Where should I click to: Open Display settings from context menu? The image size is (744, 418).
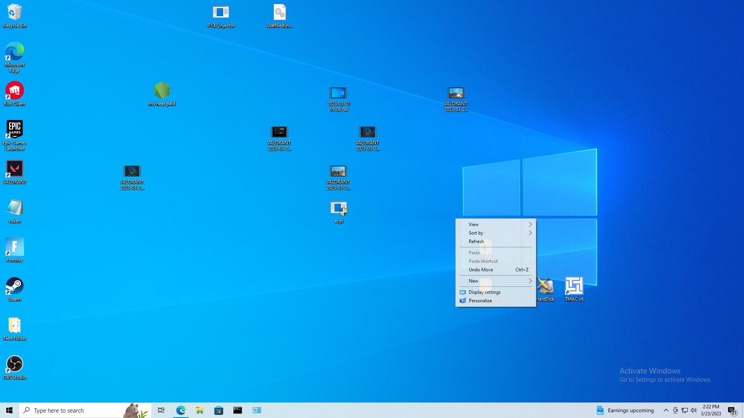click(484, 292)
